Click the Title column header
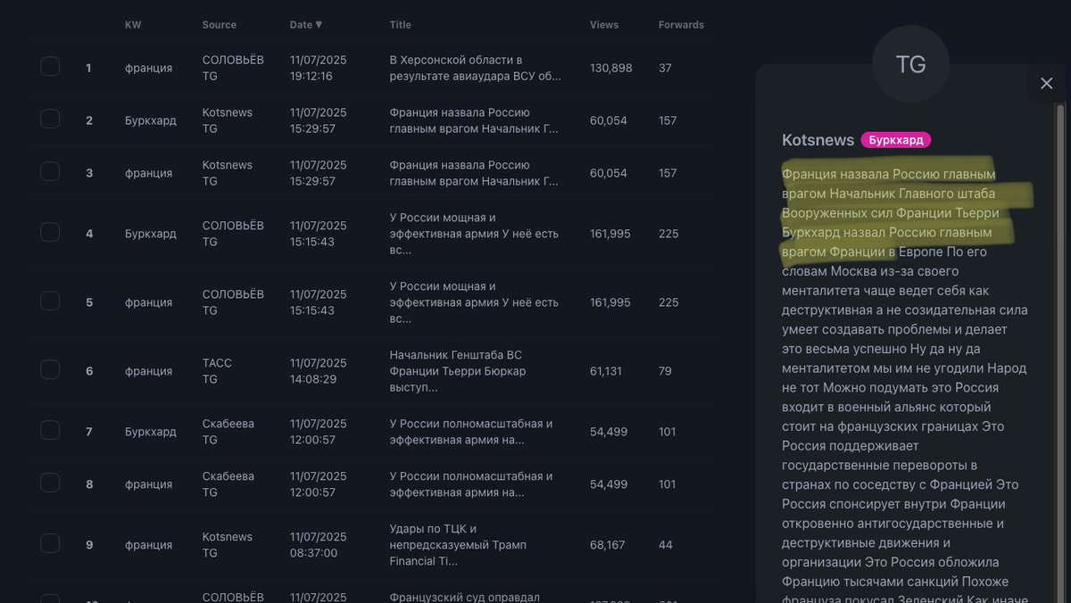This screenshot has height=603, width=1071. pyautogui.click(x=401, y=25)
